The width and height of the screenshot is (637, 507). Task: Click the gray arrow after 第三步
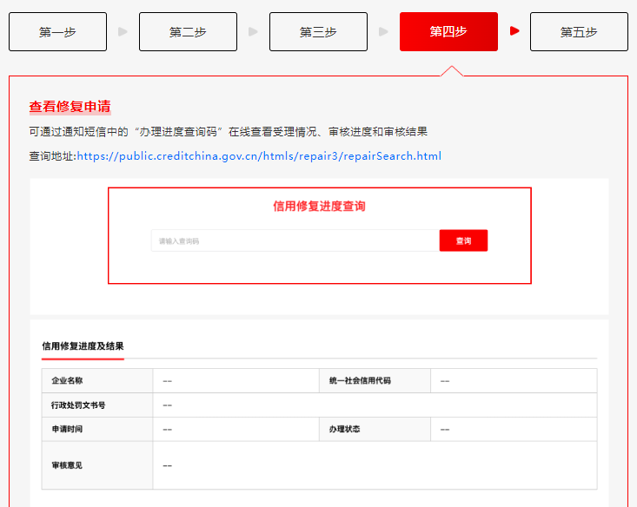point(383,31)
